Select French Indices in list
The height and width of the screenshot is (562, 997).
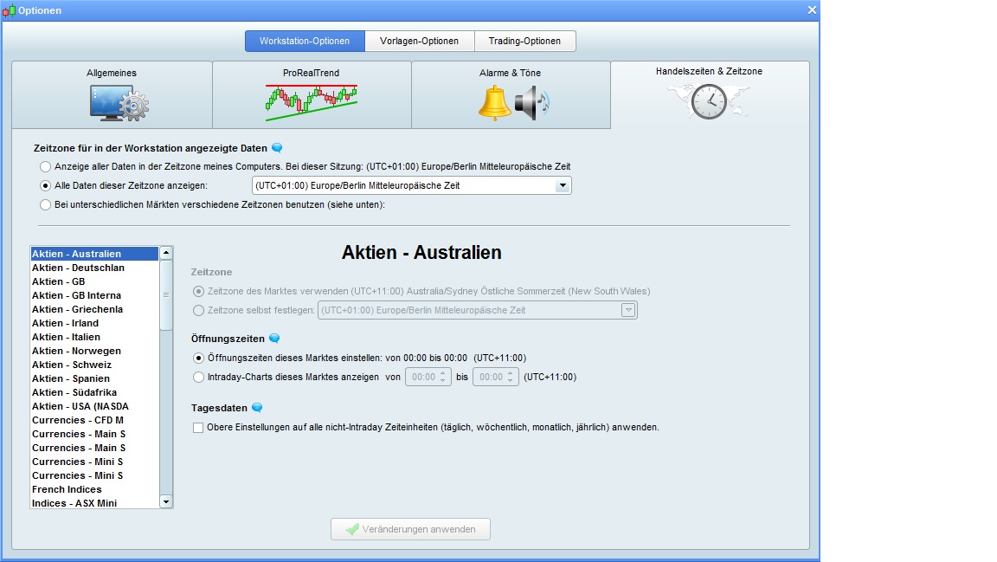click(x=94, y=490)
